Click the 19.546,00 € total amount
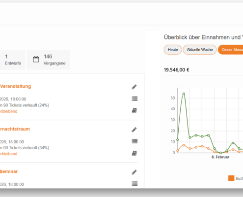This screenshot has width=243, height=197. [x=177, y=70]
